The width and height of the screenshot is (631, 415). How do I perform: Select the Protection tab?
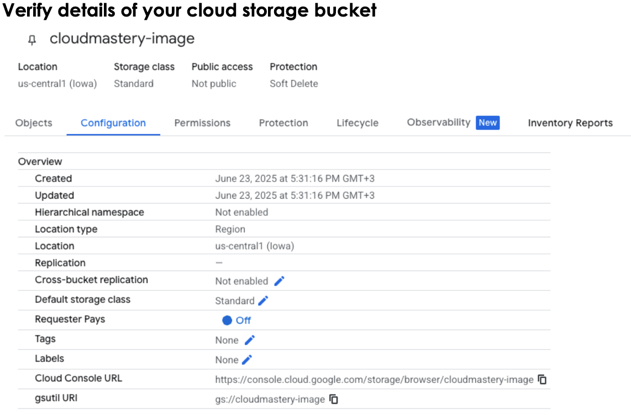[x=283, y=123]
